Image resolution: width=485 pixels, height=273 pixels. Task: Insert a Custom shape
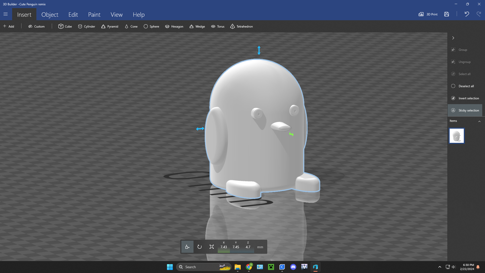[x=36, y=26]
